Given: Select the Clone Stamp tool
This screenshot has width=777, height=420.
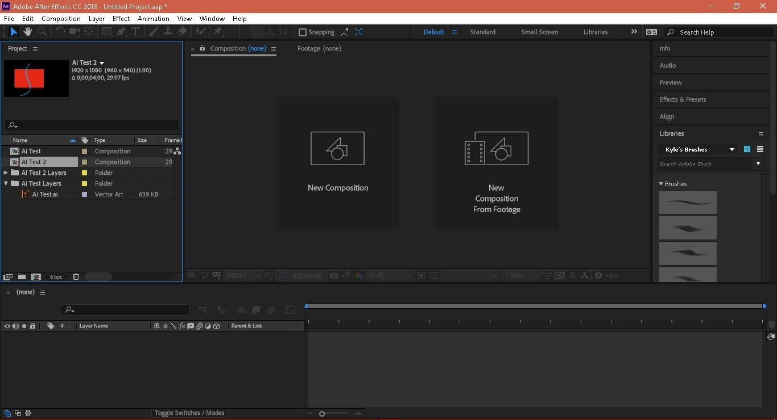Looking at the screenshot, I should tap(168, 32).
